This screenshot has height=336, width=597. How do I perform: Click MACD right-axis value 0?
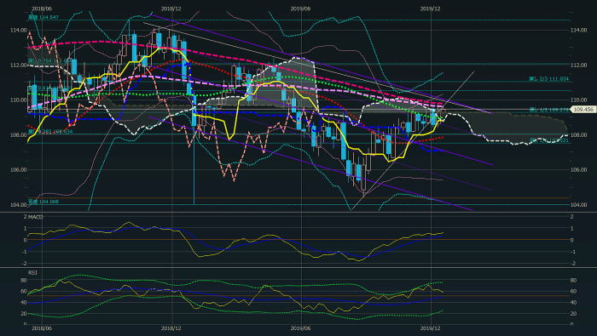click(572, 240)
